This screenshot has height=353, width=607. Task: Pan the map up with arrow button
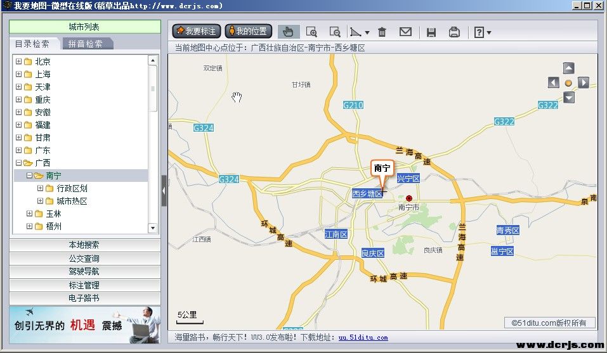569,68
